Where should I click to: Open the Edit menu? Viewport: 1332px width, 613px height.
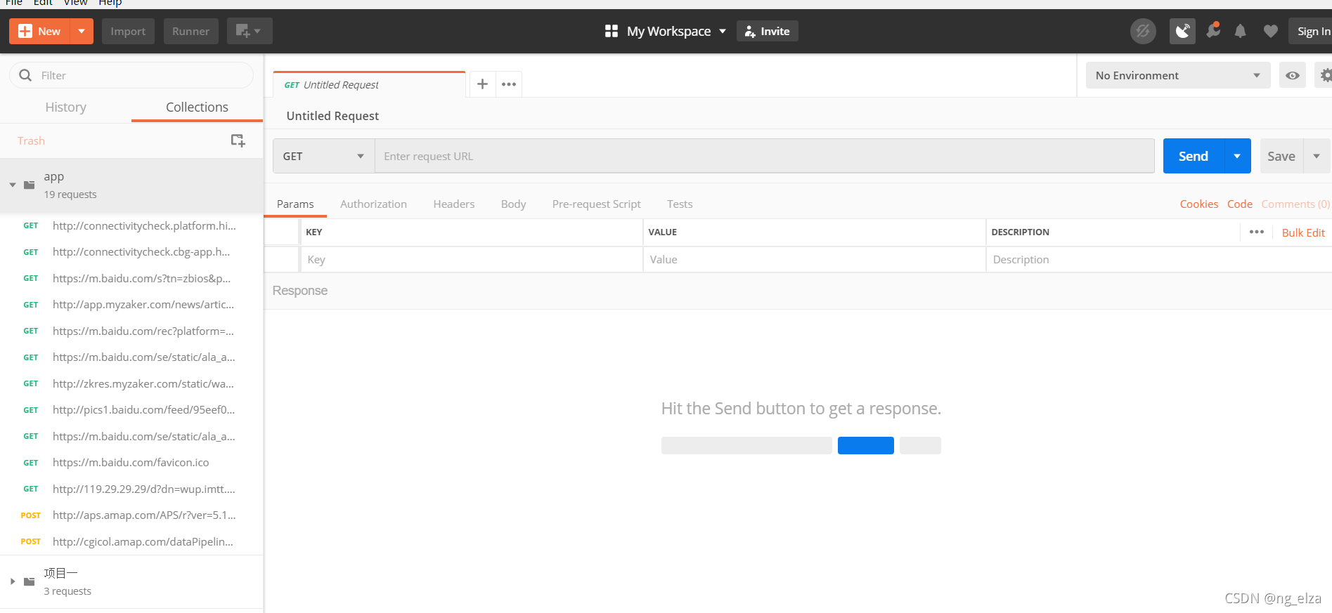coord(43,2)
